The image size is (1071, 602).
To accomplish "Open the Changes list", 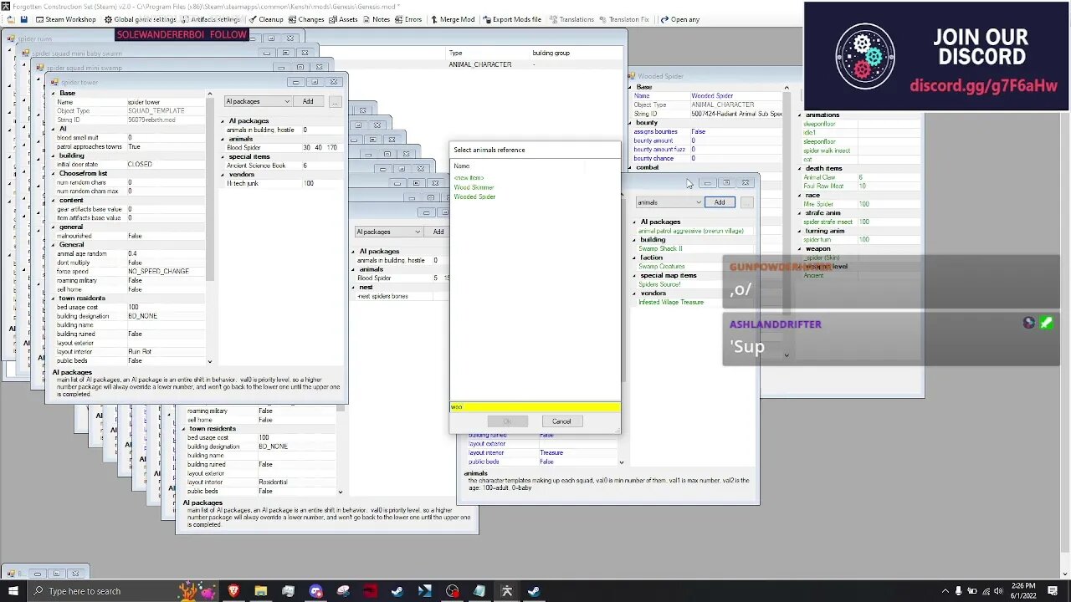I will 305,19.
